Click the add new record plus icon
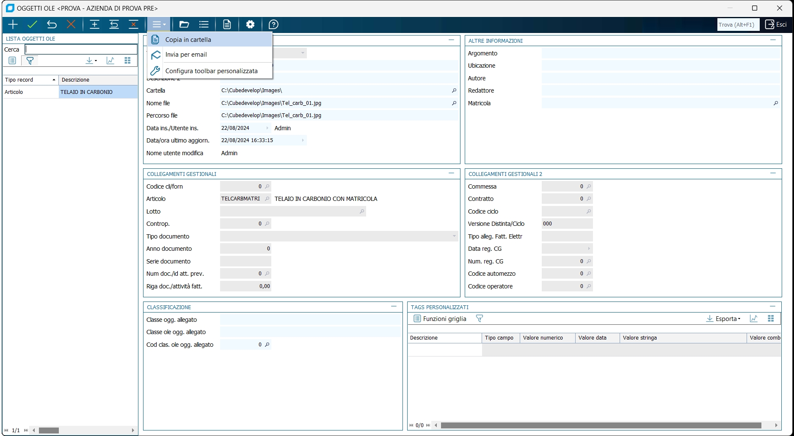Image resolution: width=794 pixels, height=436 pixels. click(x=13, y=25)
